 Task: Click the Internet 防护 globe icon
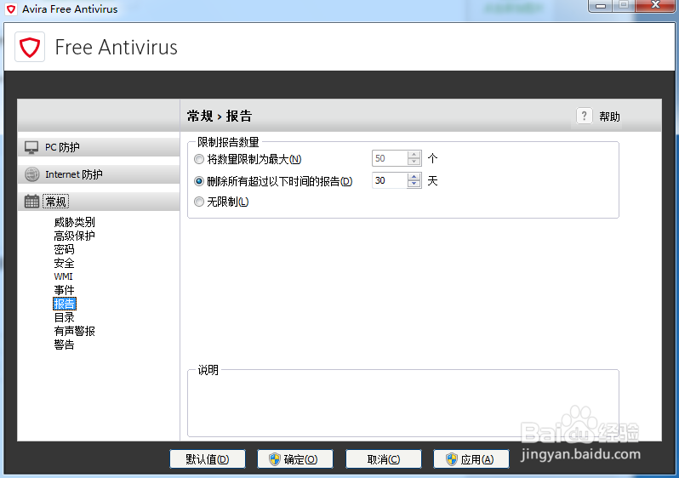(x=31, y=174)
